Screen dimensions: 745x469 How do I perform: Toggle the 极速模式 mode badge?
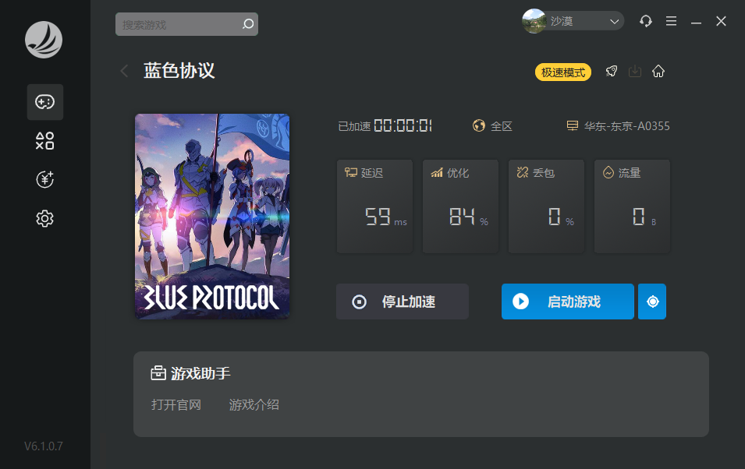pos(563,72)
